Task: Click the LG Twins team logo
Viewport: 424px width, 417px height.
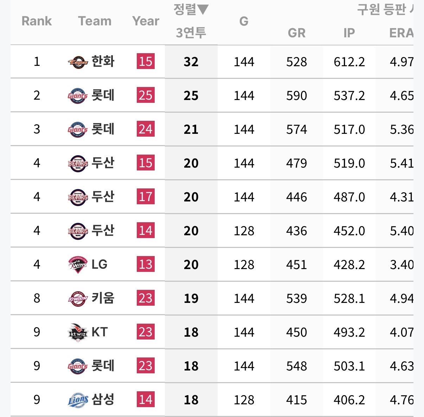Action: click(x=78, y=264)
